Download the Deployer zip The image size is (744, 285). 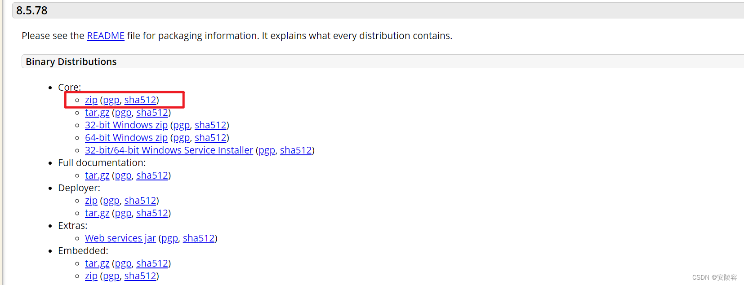(91, 201)
